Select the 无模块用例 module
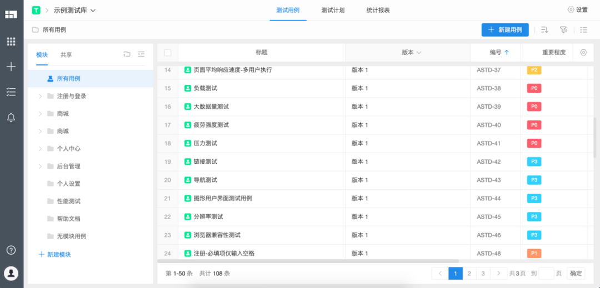Image resolution: width=600 pixels, height=288 pixels. [x=72, y=236]
